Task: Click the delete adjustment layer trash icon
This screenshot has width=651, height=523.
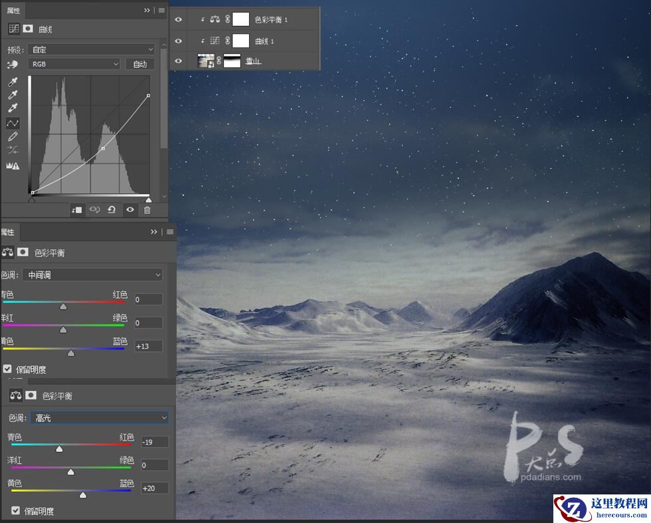Action: coord(147,209)
